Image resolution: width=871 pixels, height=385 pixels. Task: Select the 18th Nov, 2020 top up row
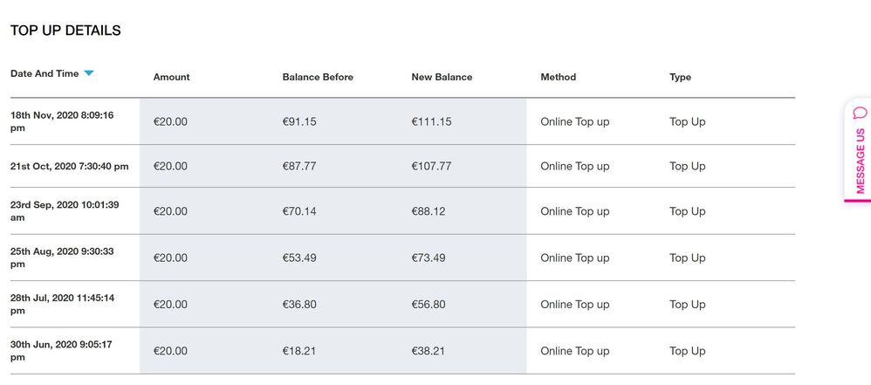tap(402, 121)
